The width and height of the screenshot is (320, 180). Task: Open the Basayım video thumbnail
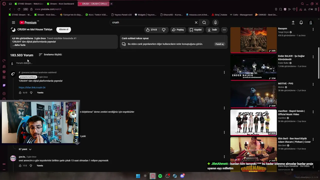tap(253, 40)
